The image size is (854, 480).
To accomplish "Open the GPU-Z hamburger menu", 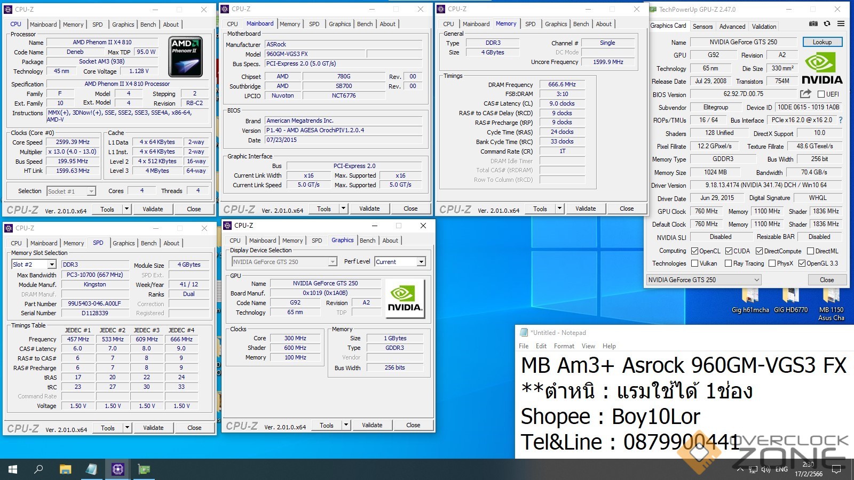I will pos(841,24).
